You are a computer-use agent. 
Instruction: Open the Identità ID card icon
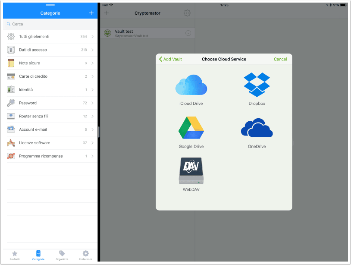click(11, 90)
